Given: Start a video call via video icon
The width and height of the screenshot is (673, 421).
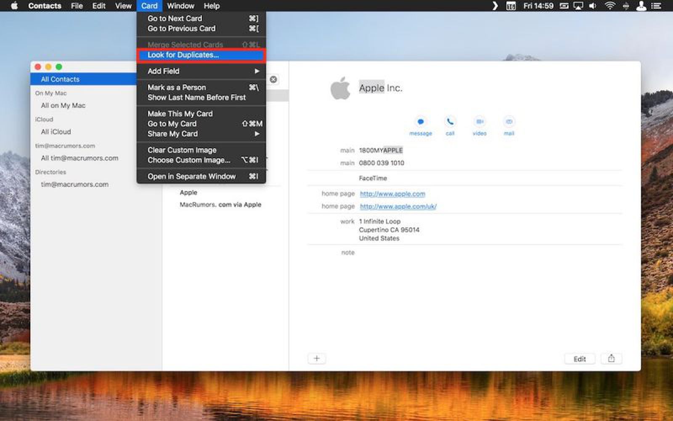Looking at the screenshot, I should (x=479, y=122).
